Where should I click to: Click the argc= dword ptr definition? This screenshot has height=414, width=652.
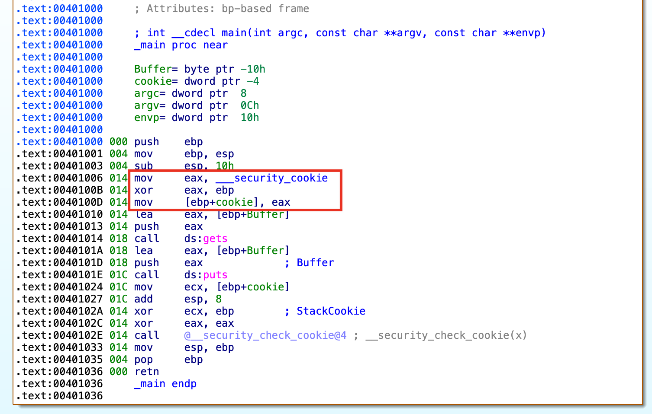tap(190, 93)
